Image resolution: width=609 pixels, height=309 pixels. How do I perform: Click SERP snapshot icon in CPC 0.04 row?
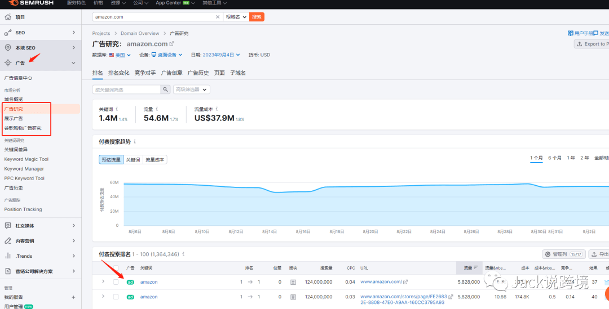coord(293,282)
